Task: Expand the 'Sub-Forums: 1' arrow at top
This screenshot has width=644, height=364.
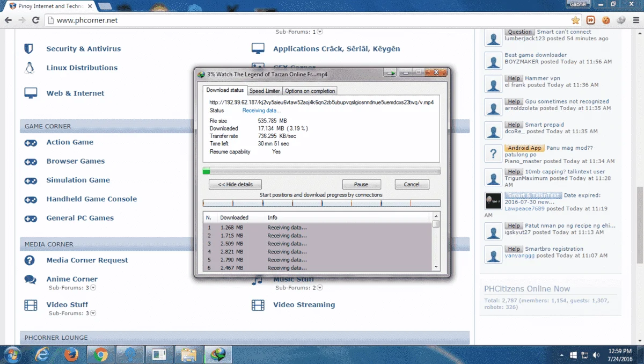Action: [x=320, y=32]
